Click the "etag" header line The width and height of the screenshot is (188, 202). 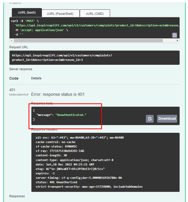click(70, 169)
